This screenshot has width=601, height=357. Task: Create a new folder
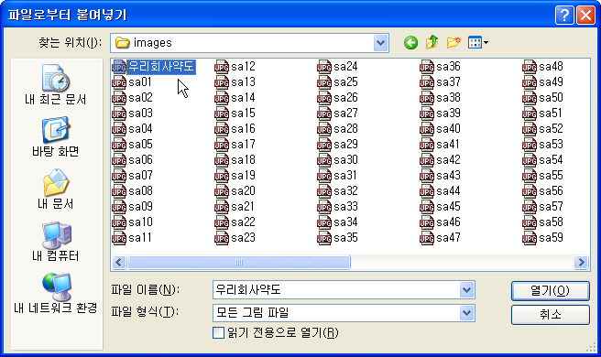click(x=453, y=42)
